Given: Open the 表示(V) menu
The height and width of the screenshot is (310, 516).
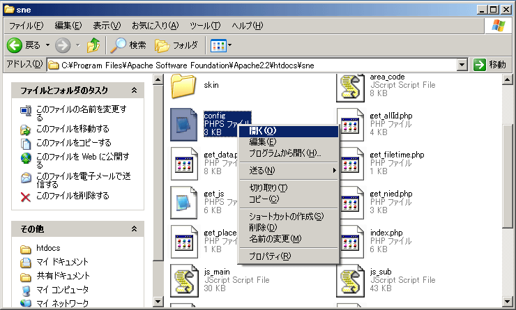Looking at the screenshot, I should click(107, 26).
